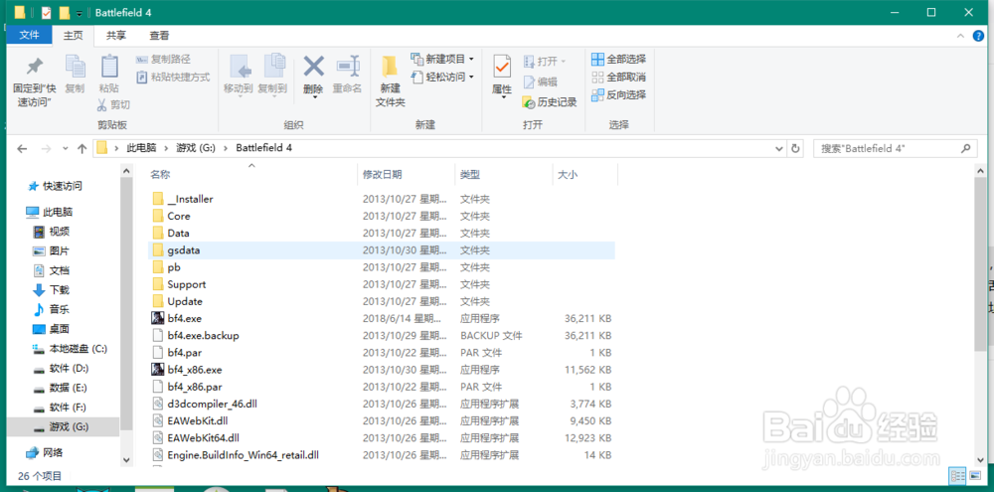Collapse the ribbon with the chevron
The width and height of the screenshot is (994, 492).
pyautogui.click(x=961, y=37)
